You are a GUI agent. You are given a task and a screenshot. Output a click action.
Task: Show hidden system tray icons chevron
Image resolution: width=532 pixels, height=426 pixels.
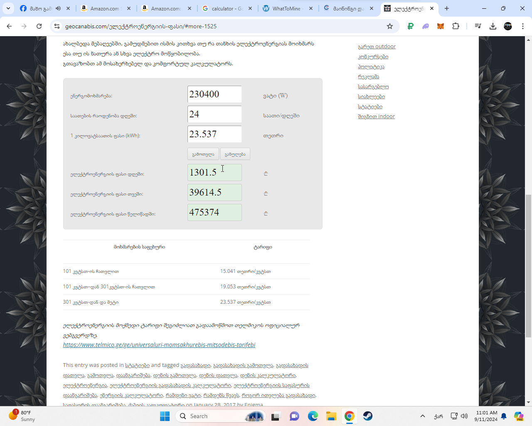[422, 416]
